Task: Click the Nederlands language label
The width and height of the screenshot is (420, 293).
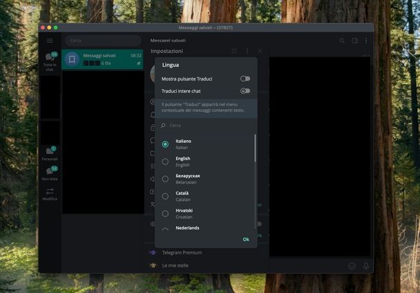Action: pos(187,228)
